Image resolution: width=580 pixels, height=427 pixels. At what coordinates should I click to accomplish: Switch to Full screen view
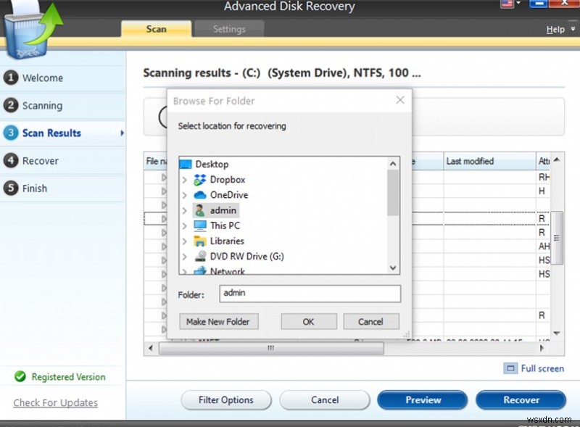point(534,368)
